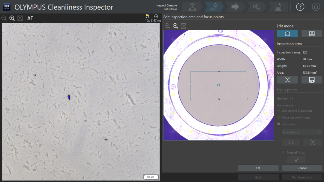Confirm focus with the checkmark button

tap(296, 160)
